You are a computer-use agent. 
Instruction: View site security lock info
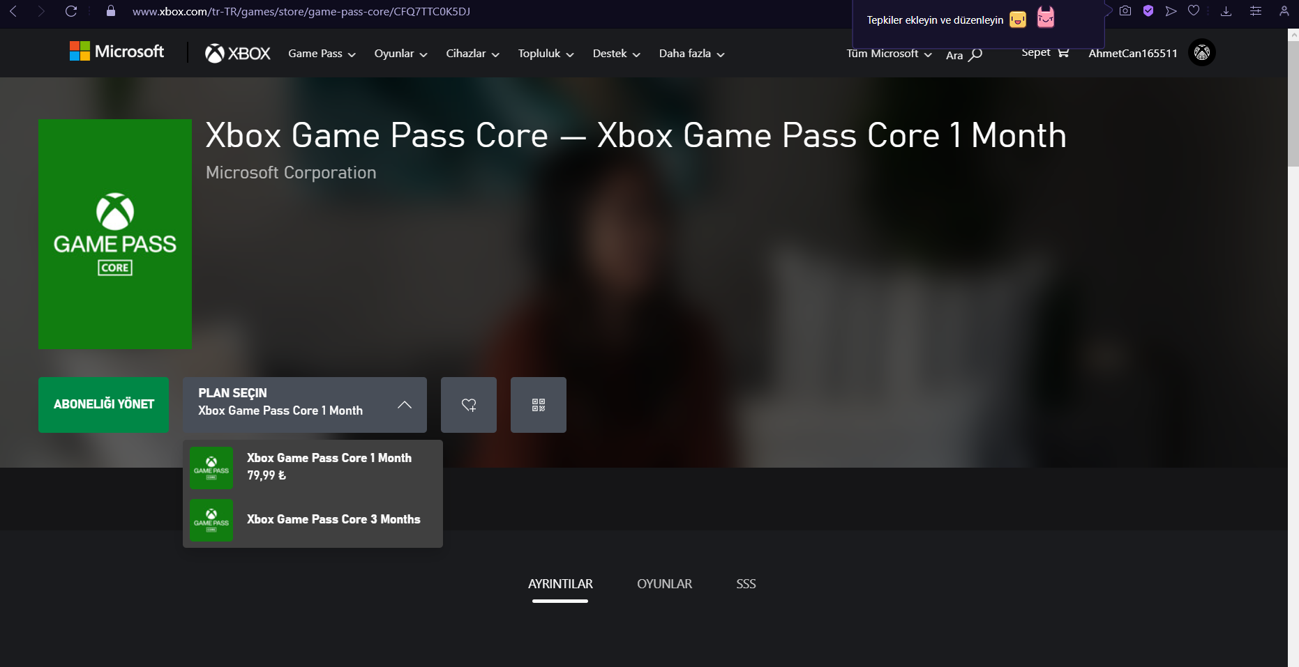(110, 11)
